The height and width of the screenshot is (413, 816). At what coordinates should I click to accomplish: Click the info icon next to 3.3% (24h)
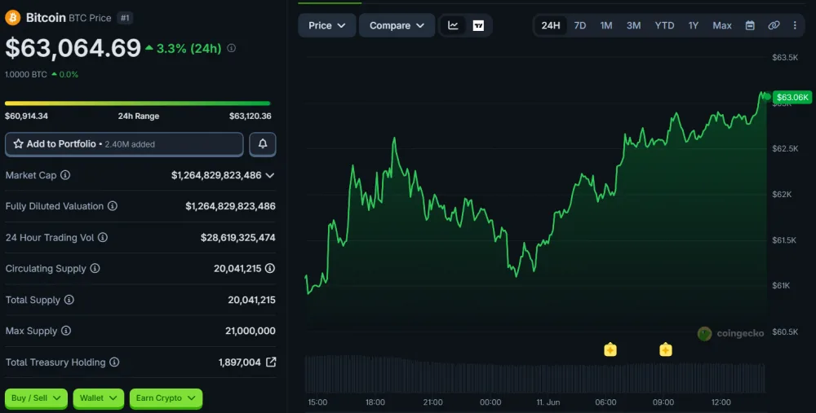(232, 48)
